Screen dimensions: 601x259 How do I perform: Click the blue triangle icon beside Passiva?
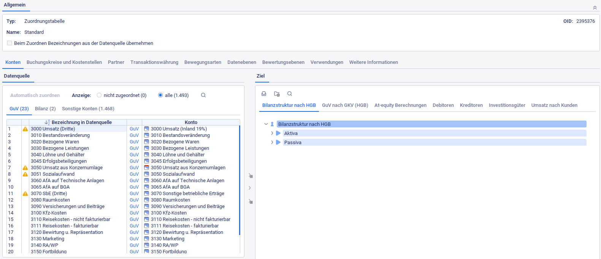pyautogui.click(x=278, y=142)
